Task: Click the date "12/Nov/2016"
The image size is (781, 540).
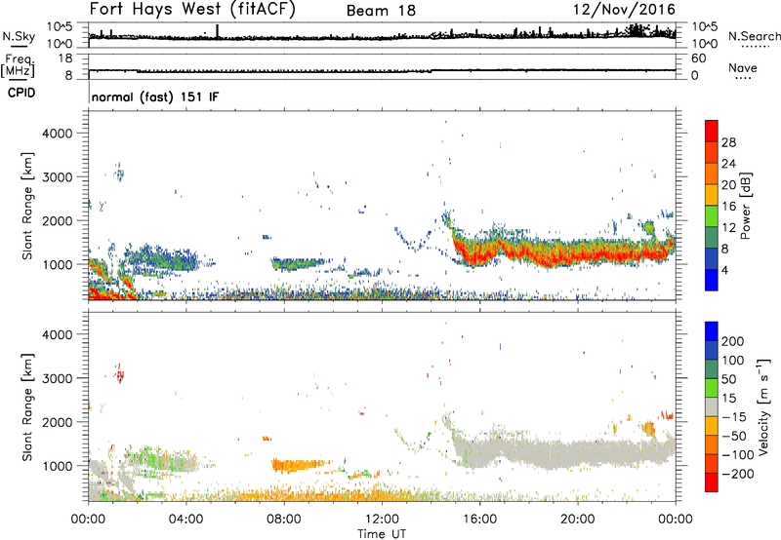Action: point(624,10)
